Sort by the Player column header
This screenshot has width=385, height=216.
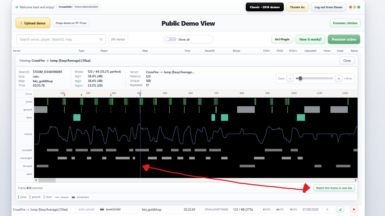coord(104,51)
